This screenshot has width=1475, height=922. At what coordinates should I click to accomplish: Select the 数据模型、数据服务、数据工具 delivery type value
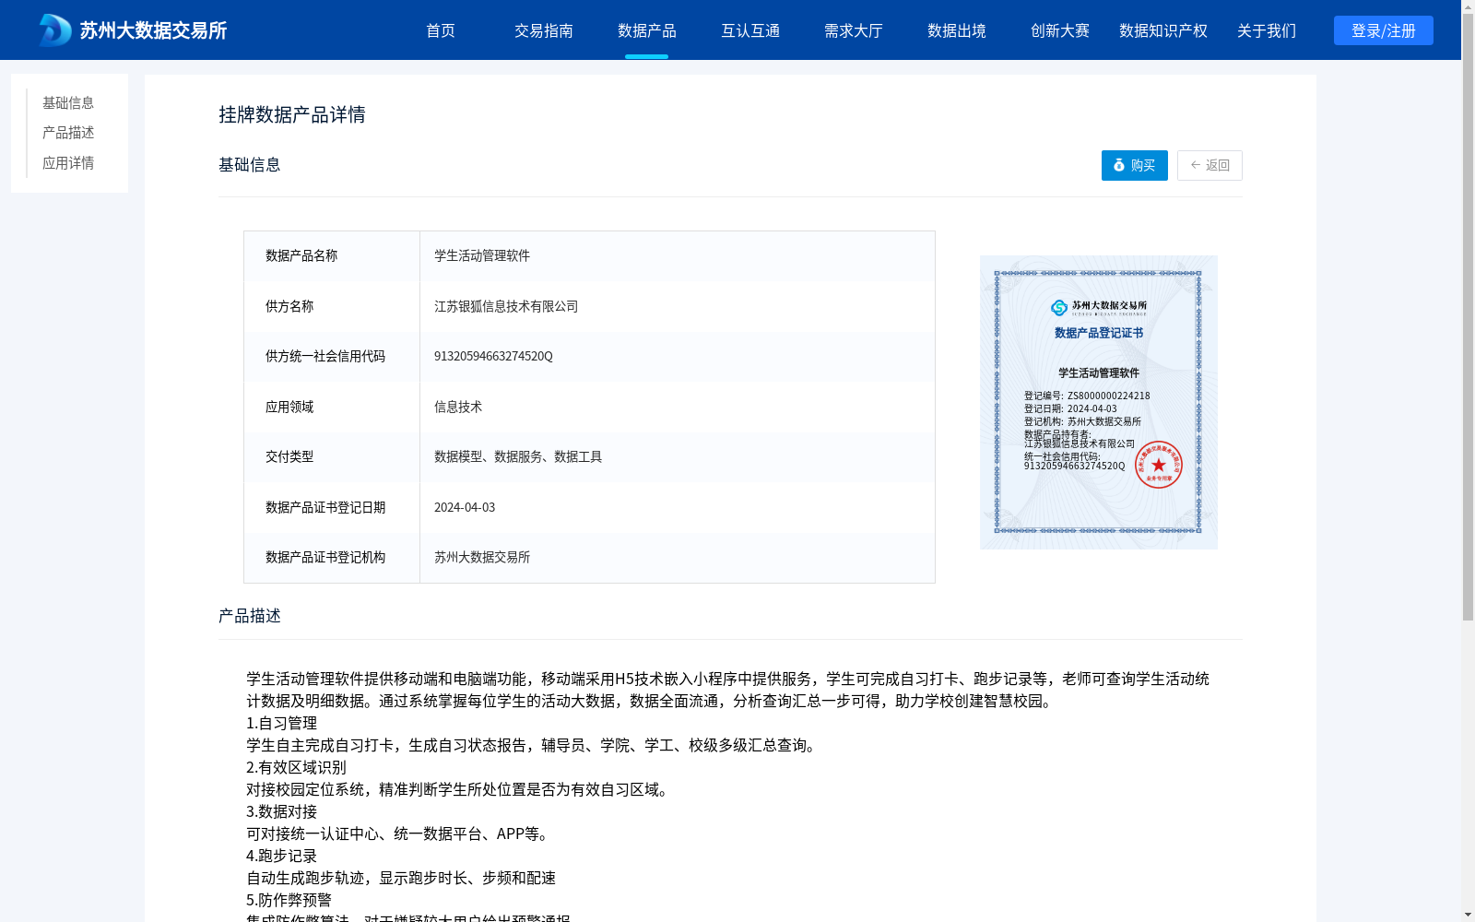(518, 456)
